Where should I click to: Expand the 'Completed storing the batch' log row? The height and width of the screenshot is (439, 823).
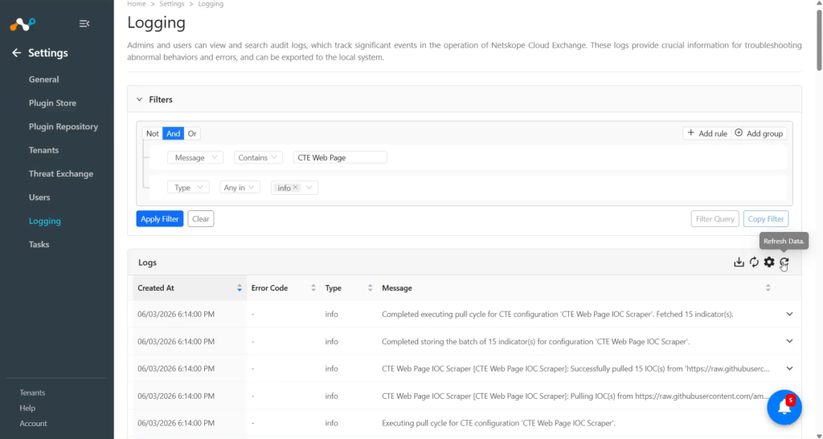789,341
